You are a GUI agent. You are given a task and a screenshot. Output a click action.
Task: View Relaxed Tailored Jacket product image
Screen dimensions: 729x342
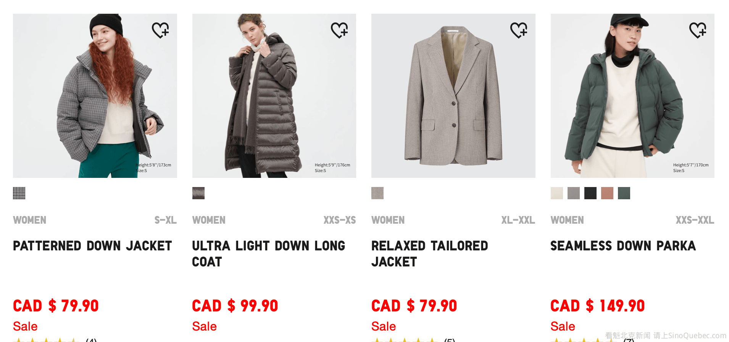click(x=453, y=96)
